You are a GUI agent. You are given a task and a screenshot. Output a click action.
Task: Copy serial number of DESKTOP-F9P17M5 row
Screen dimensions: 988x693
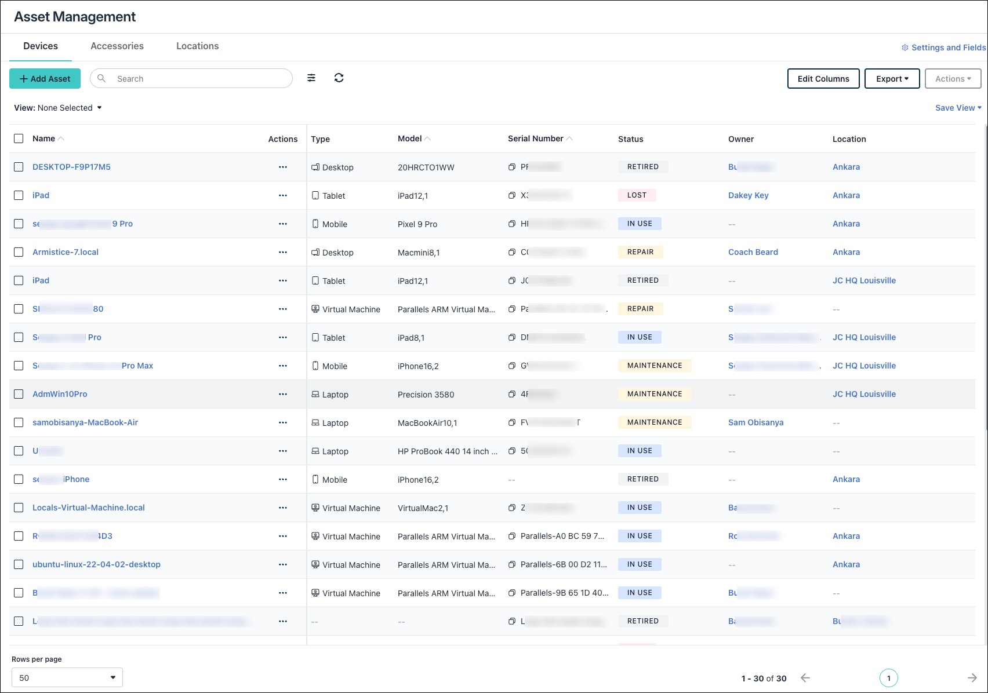pyautogui.click(x=511, y=167)
